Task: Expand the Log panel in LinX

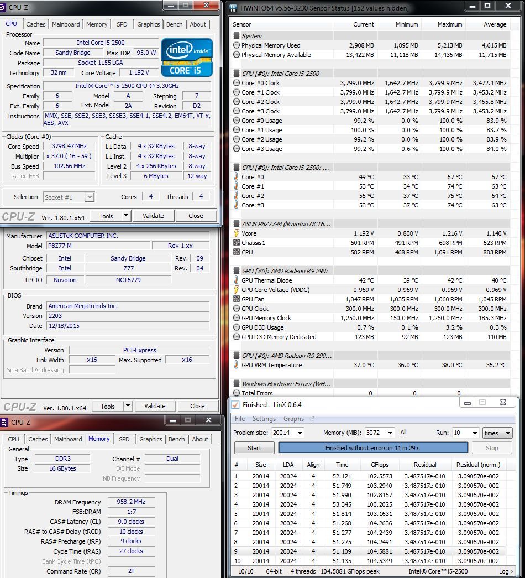Action: coord(506,571)
